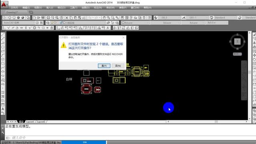Click the No (否) button in the error dialog

tap(118, 66)
